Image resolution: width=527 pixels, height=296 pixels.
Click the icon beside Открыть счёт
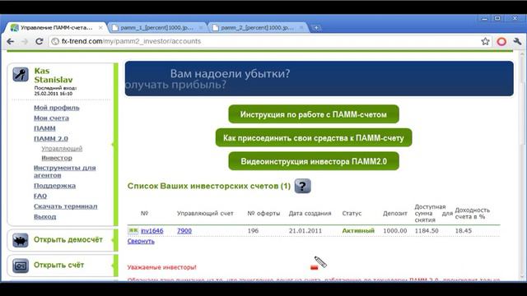coord(20,266)
